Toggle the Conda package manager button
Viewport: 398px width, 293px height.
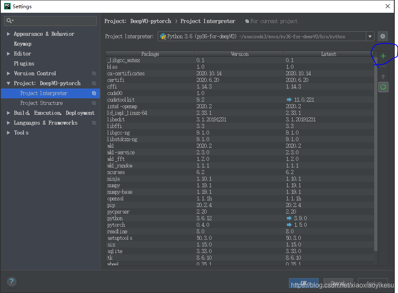tap(383, 87)
